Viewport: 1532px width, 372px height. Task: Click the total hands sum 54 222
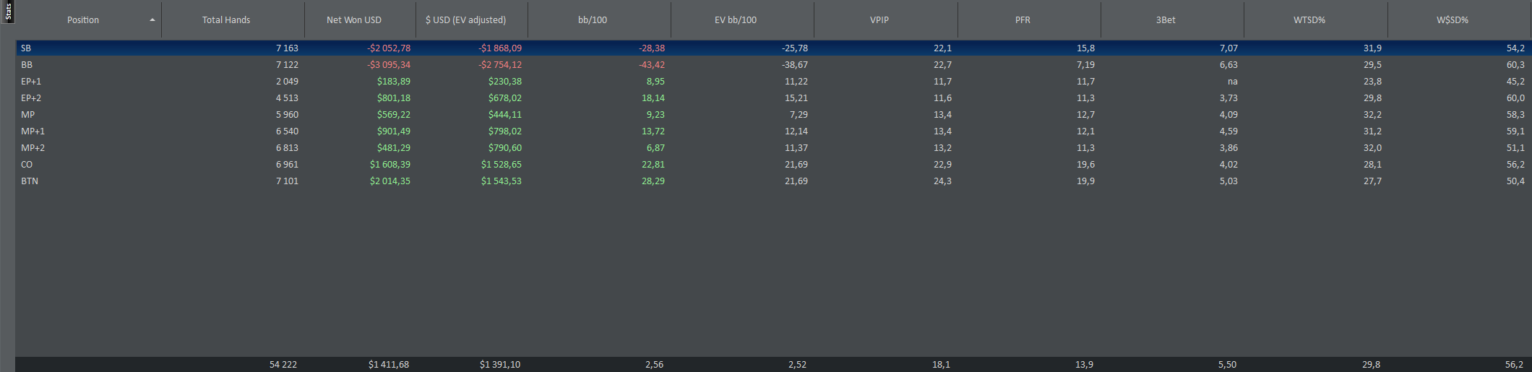(x=283, y=365)
